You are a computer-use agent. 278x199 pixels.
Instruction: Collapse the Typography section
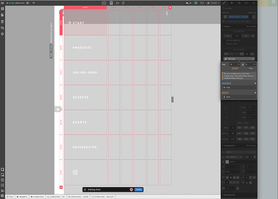coord(228,145)
